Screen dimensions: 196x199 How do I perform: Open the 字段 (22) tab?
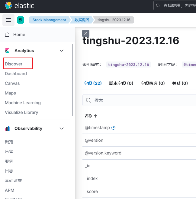[x=93, y=83]
